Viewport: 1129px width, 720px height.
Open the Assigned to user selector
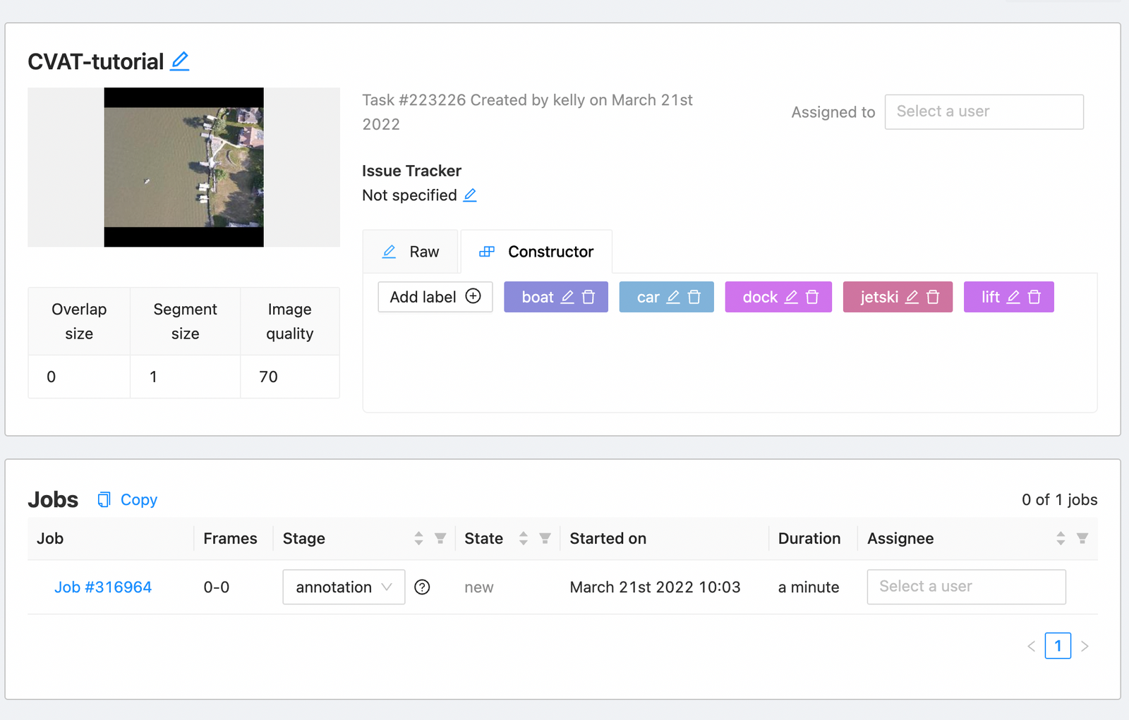[x=984, y=111]
